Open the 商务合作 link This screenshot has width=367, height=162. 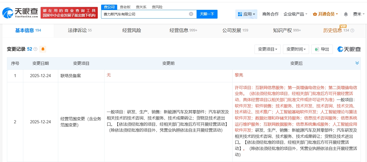coord(270,14)
